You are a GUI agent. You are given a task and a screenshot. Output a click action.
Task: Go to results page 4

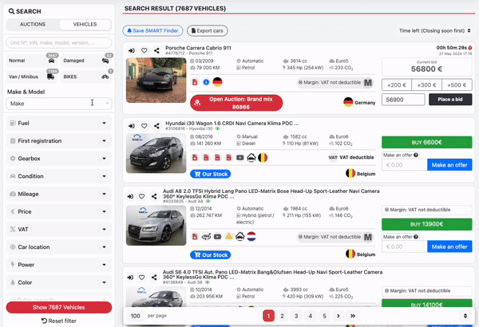pyautogui.click(x=311, y=316)
